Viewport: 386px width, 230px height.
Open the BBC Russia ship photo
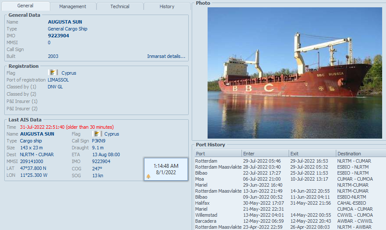[x=295, y=73]
